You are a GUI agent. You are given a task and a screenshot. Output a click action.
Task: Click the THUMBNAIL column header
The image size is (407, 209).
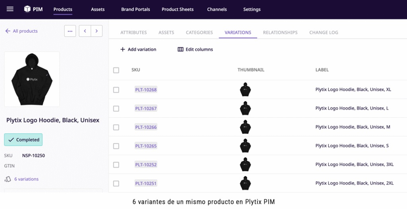251,70
